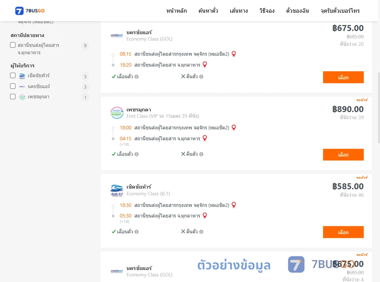Select the ฿890.00 เพชรมุกดา trip
Screen dimensions: 380x282
[x=343, y=155]
